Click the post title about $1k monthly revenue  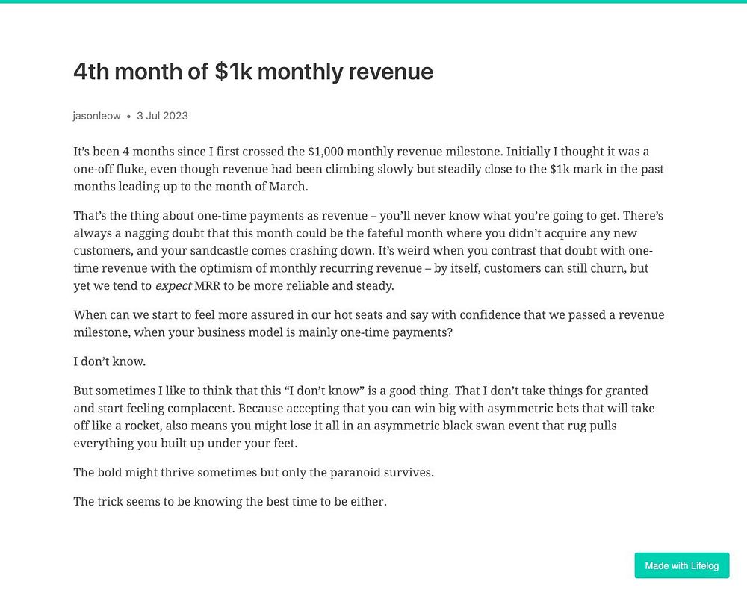coord(253,72)
